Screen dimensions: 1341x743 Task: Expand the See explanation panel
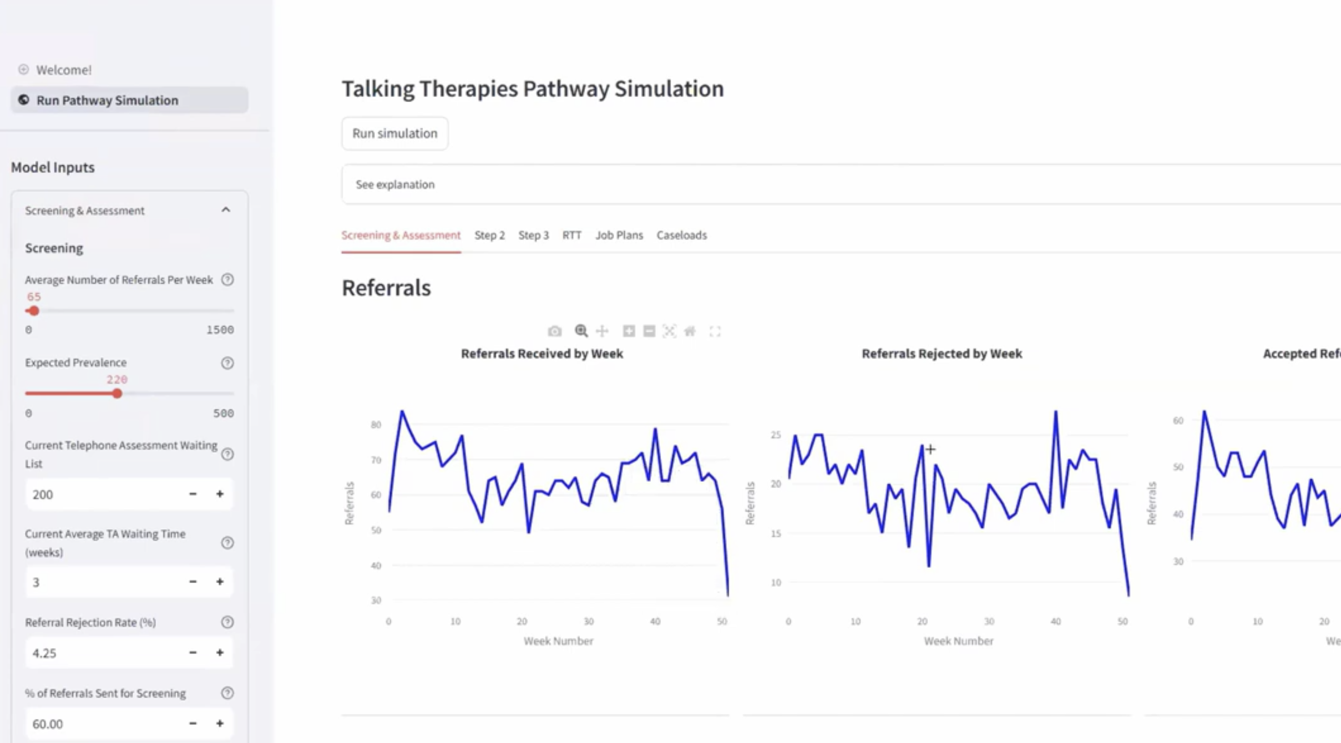pyautogui.click(x=396, y=184)
